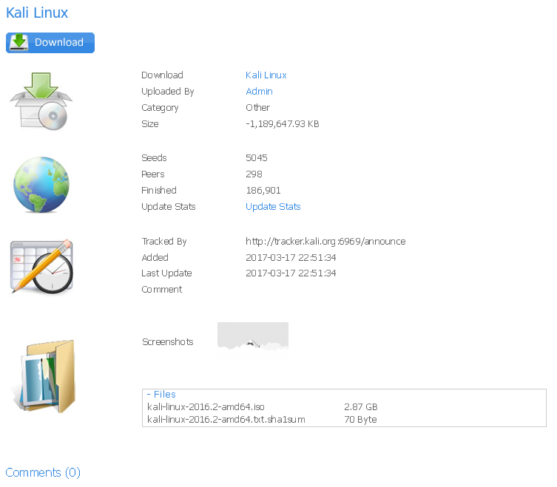The image size is (557, 487).
Task: Select the kali-linux-2016.2-amd64.txt.sha1sum file name
Action: [226, 420]
